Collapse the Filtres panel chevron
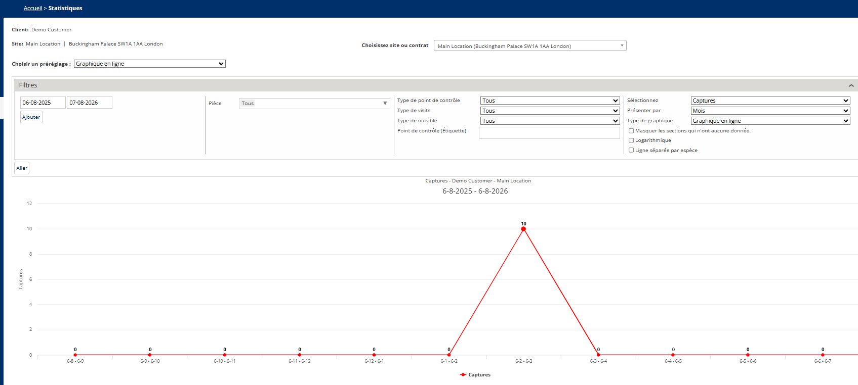 pos(851,85)
